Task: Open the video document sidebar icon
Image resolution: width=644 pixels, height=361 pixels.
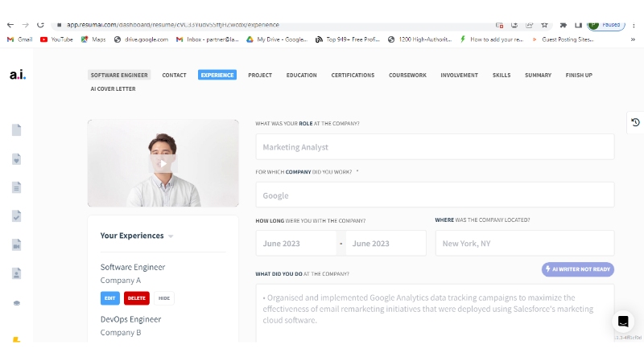Action: [16, 244]
